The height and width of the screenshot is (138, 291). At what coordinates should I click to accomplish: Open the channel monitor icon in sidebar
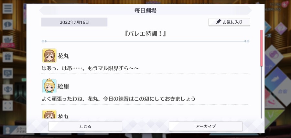8,73
